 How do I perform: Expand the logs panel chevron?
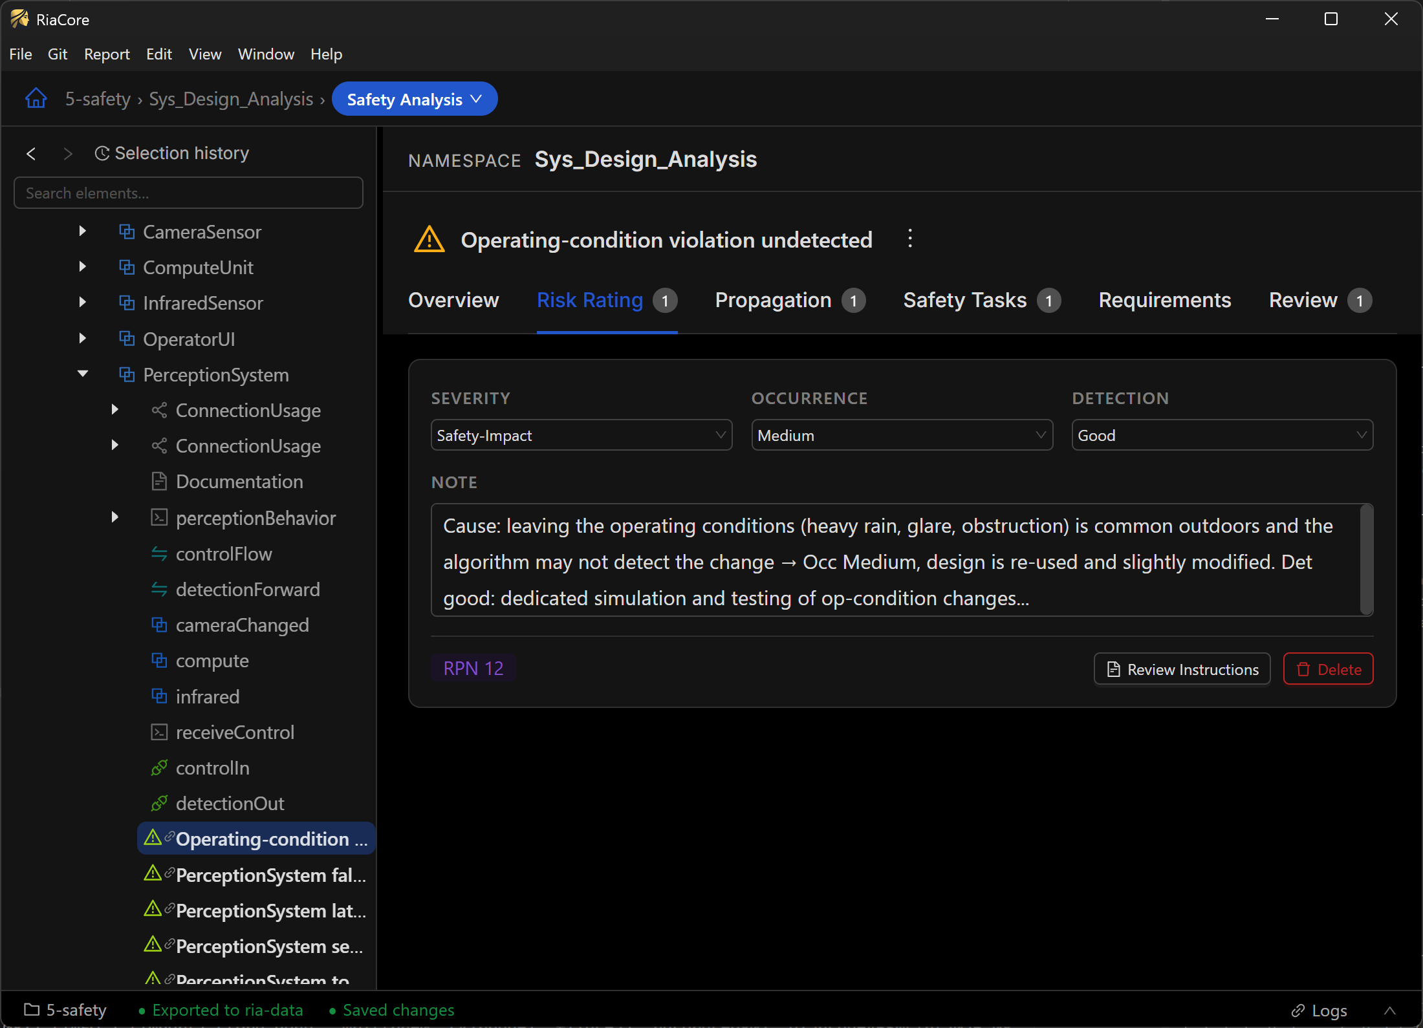pyautogui.click(x=1390, y=1011)
